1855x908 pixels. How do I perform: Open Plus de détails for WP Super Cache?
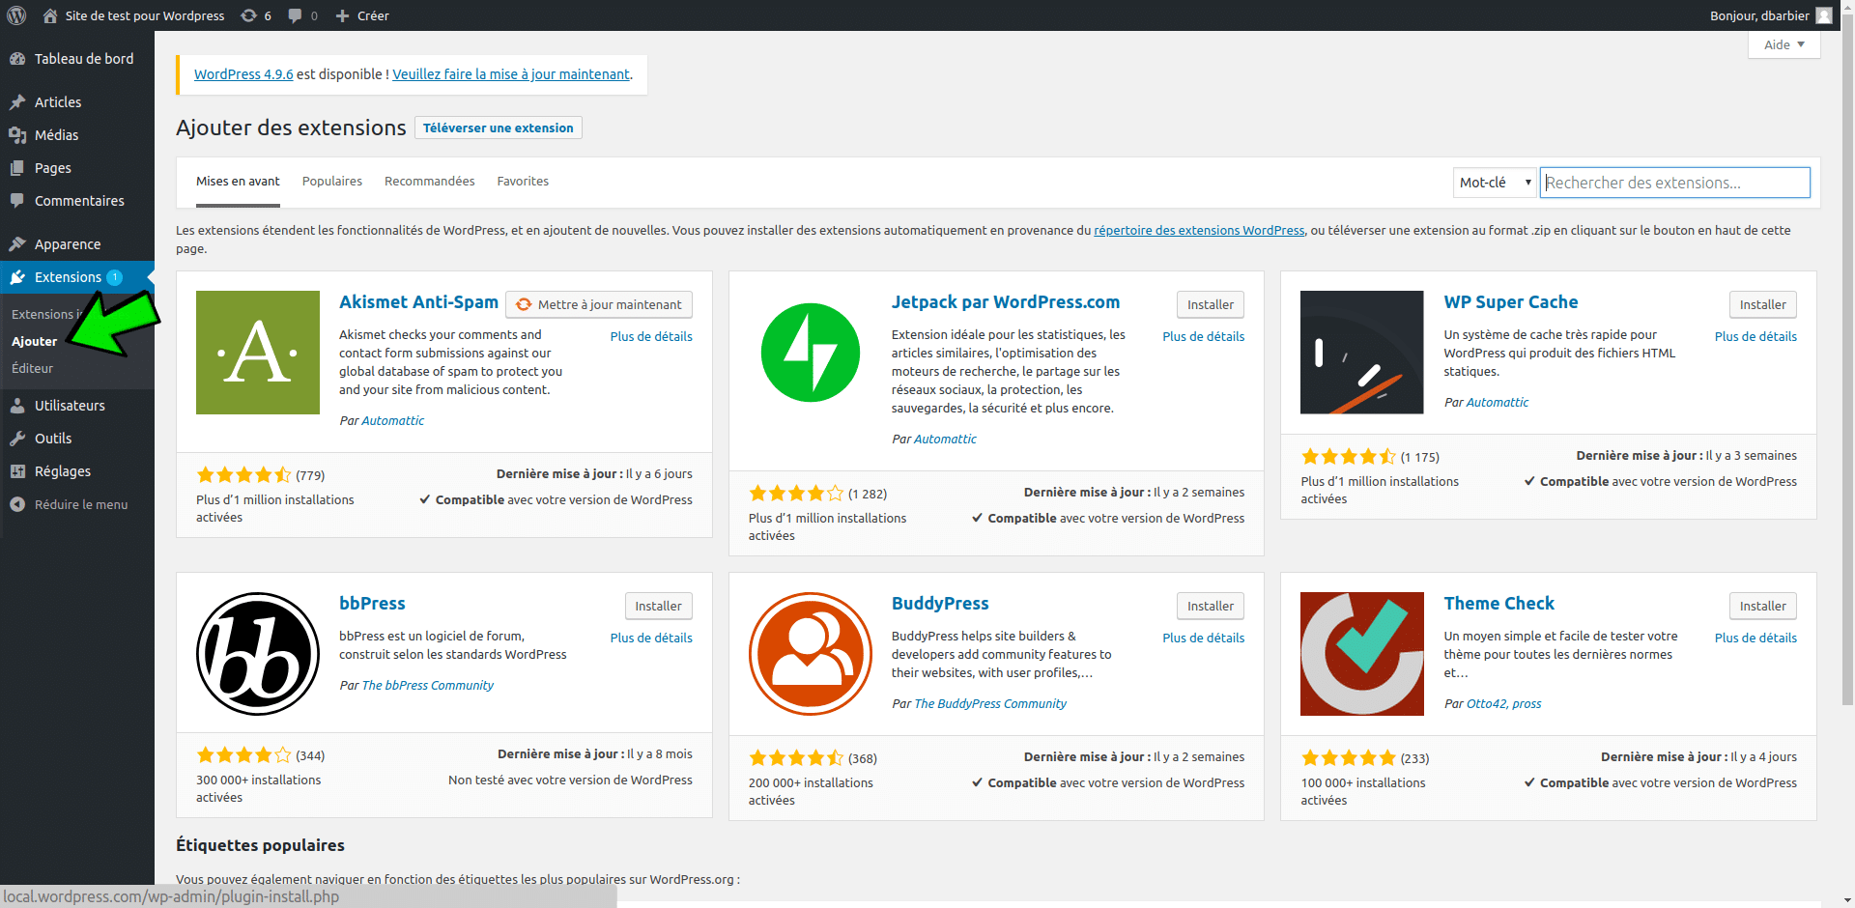pyautogui.click(x=1755, y=336)
